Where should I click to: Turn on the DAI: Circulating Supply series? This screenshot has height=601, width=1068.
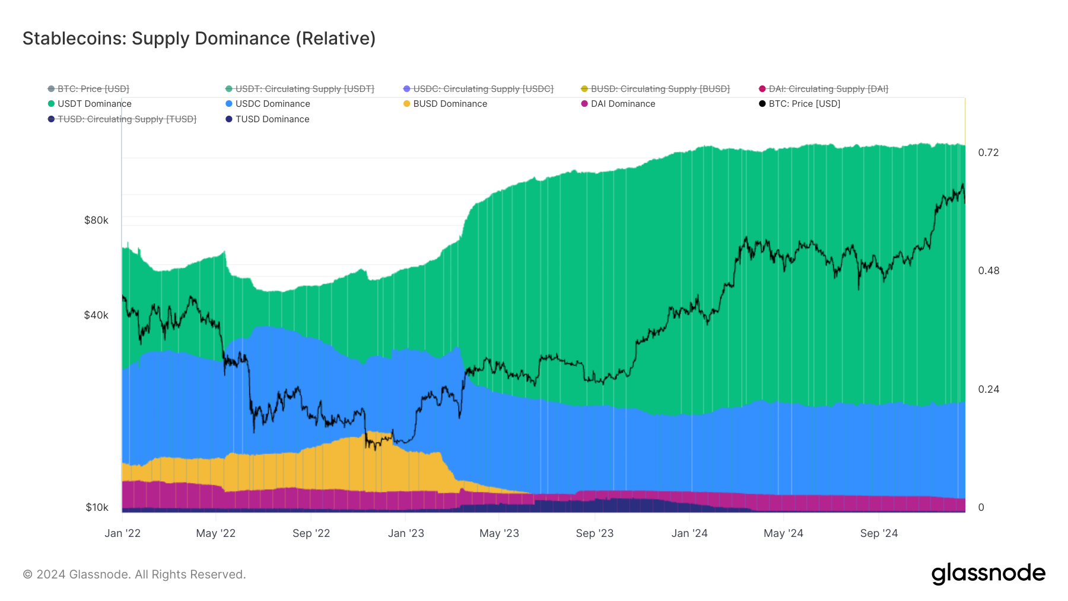point(828,88)
